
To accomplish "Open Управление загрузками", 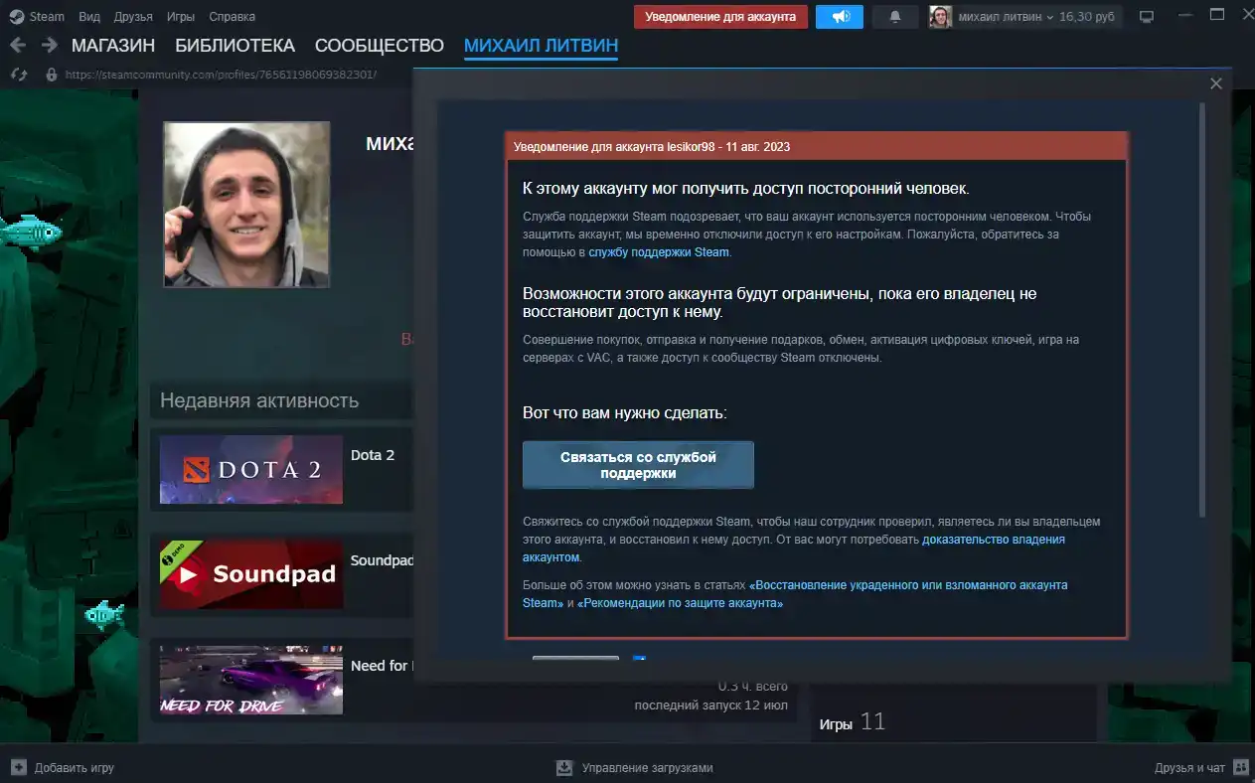I will (647, 768).
